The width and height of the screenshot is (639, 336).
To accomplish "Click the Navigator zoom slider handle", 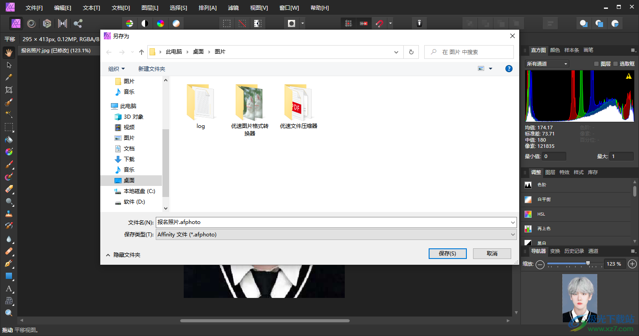I will (588, 263).
